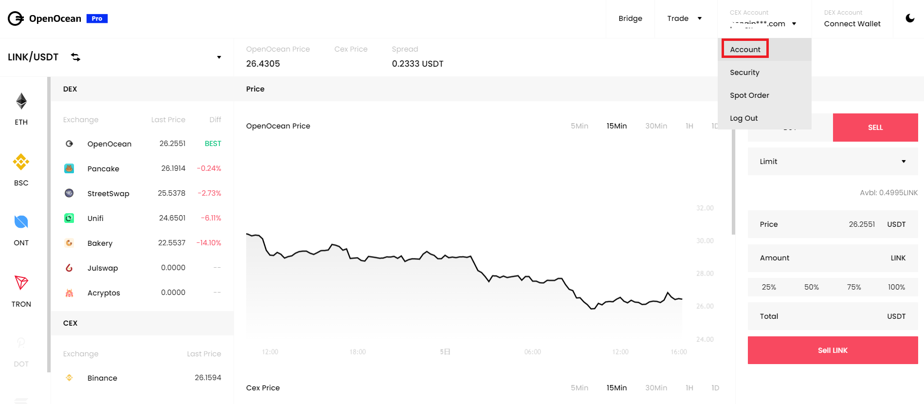This screenshot has height=404, width=924.
Task: Select the BSC chain icon
Action: [21, 162]
